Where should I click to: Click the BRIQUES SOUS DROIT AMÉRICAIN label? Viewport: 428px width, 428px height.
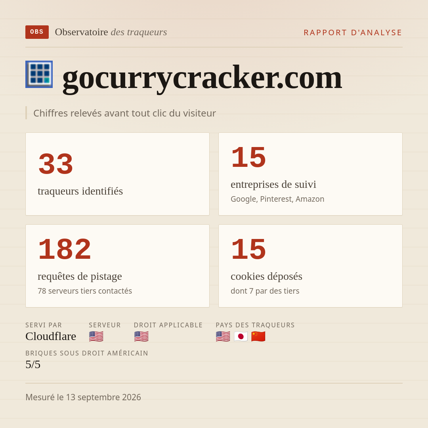[87, 353]
